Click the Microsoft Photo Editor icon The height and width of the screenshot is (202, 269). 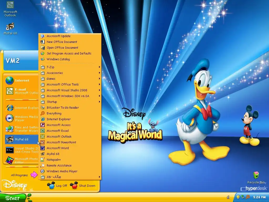coord(9,160)
